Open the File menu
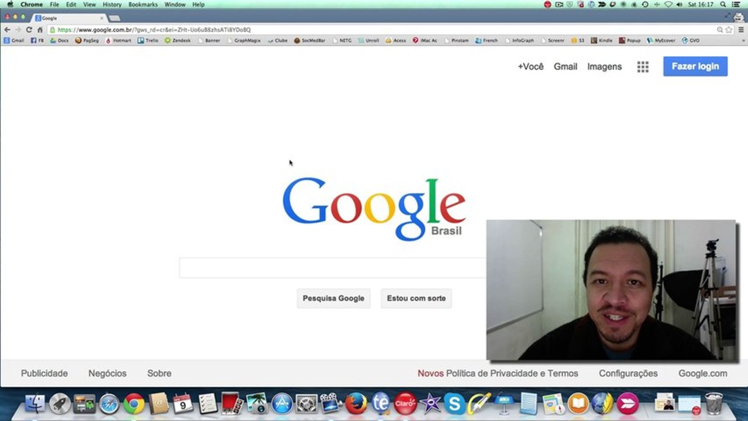Screen dimensions: 748x421 [54, 4]
